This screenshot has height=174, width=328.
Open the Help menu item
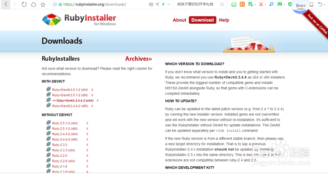coord(224,20)
